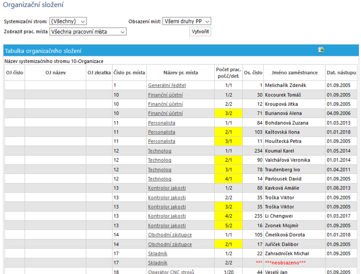Open Personalista link for Houštecká Petra
Viewport: 361px width, 274px height.
point(161,142)
